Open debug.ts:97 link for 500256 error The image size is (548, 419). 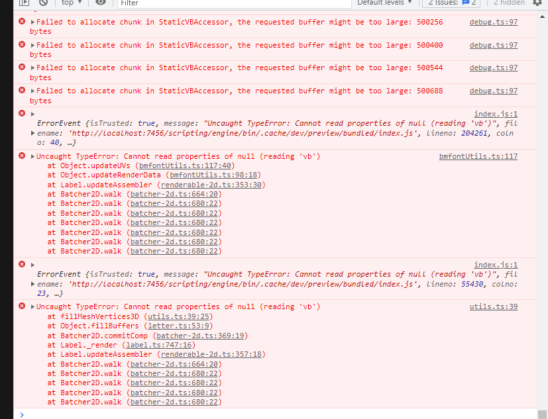(x=494, y=22)
